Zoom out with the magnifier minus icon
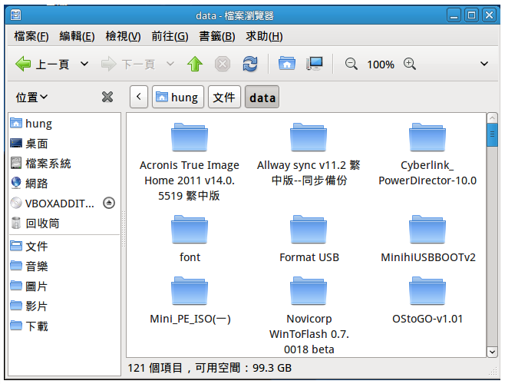The height and width of the screenshot is (384, 505). click(351, 64)
